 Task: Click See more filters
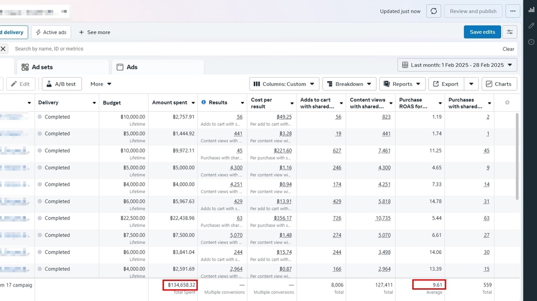tap(95, 32)
